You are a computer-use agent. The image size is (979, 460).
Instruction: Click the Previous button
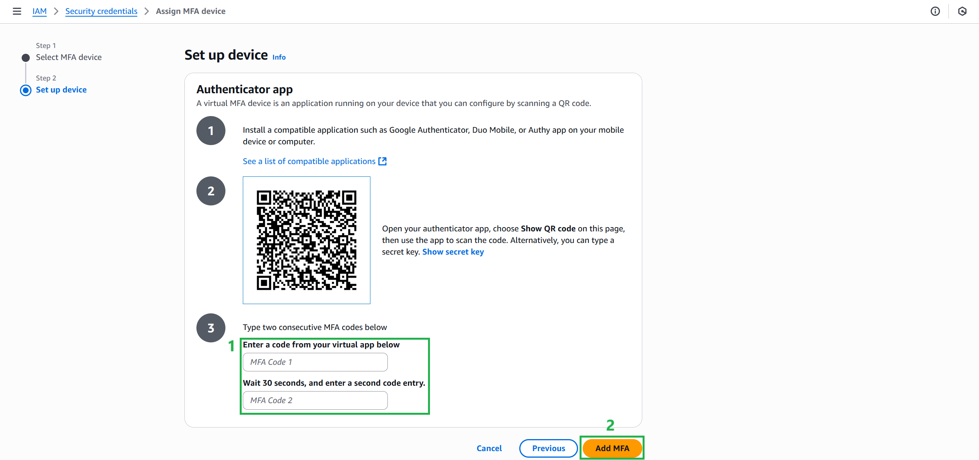coord(548,448)
